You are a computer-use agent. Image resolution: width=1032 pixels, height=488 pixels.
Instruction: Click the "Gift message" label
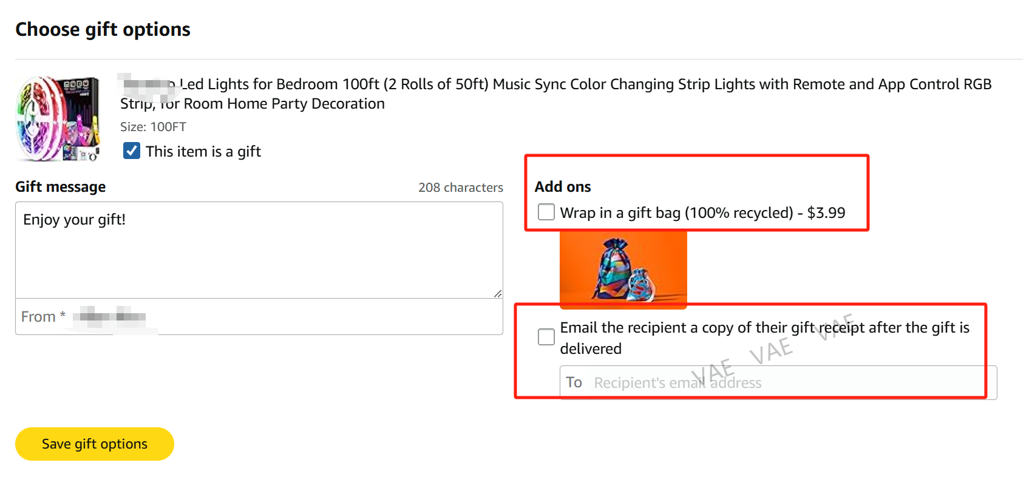click(x=61, y=187)
